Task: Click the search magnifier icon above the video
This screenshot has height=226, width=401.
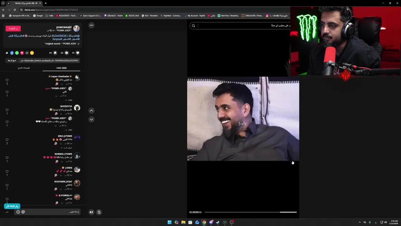Action: point(193,26)
